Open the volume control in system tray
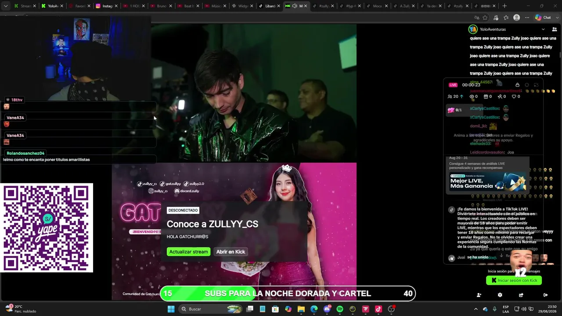562x316 pixels. click(524, 309)
